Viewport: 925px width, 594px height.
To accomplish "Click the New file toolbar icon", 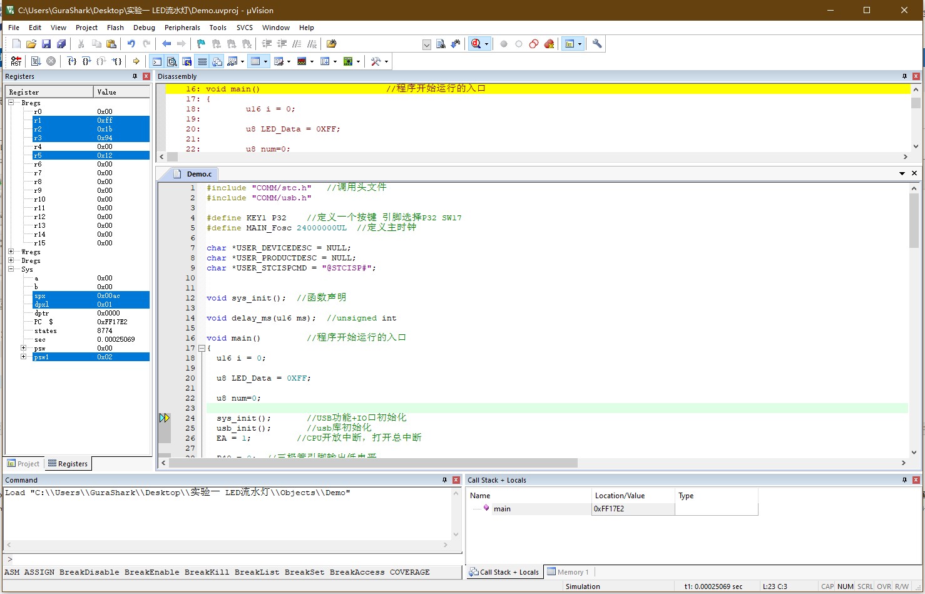I will (x=16, y=44).
